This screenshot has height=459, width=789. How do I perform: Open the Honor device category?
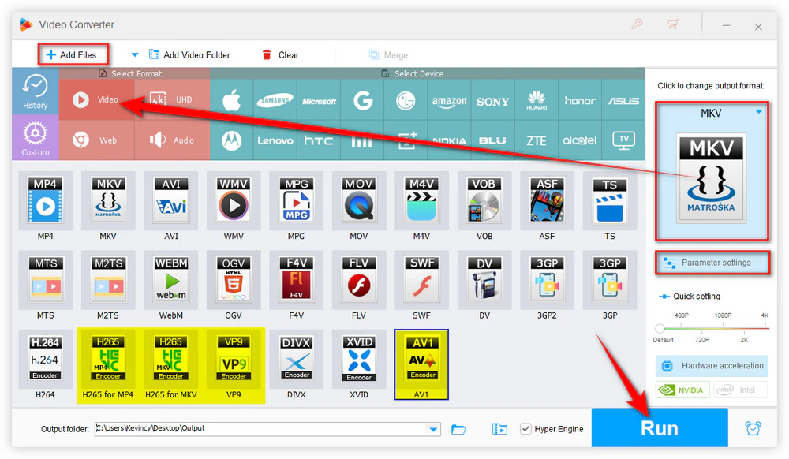click(580, 100)
